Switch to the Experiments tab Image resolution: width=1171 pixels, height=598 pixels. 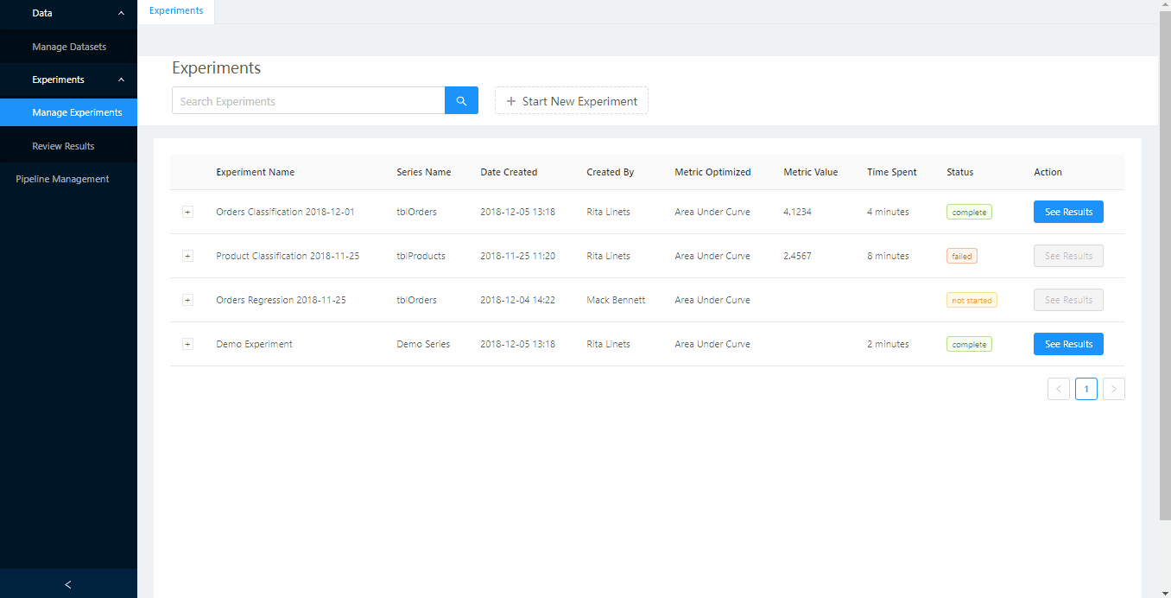tap(176, 11)
